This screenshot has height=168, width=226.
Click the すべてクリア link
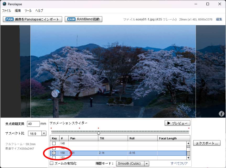tap(179, 164)
